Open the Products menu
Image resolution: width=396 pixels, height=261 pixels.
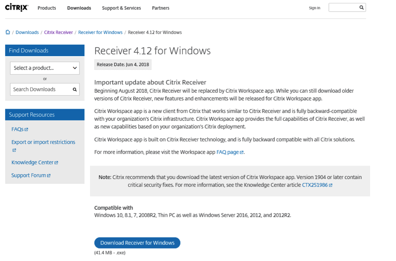tap(47, 8)
